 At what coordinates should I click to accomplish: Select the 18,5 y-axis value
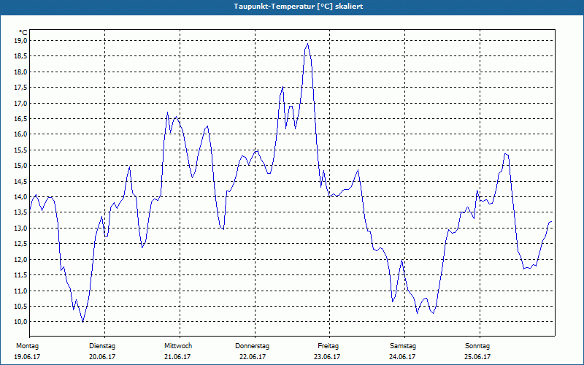(x=20, y=56)
